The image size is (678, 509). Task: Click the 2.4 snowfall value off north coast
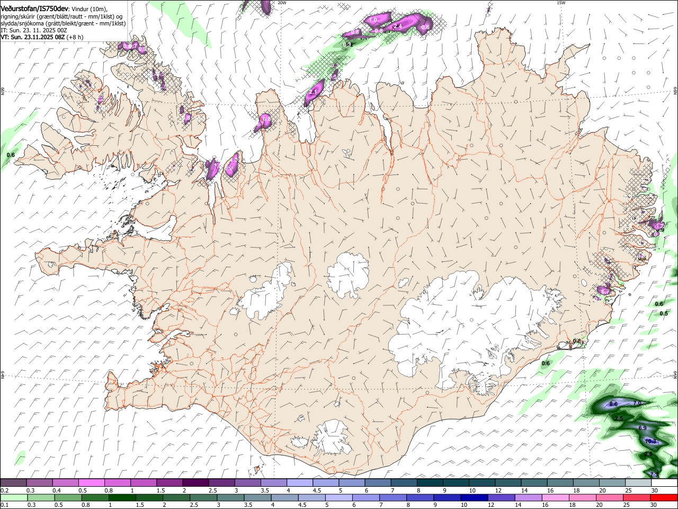click(x=398, y=26)
